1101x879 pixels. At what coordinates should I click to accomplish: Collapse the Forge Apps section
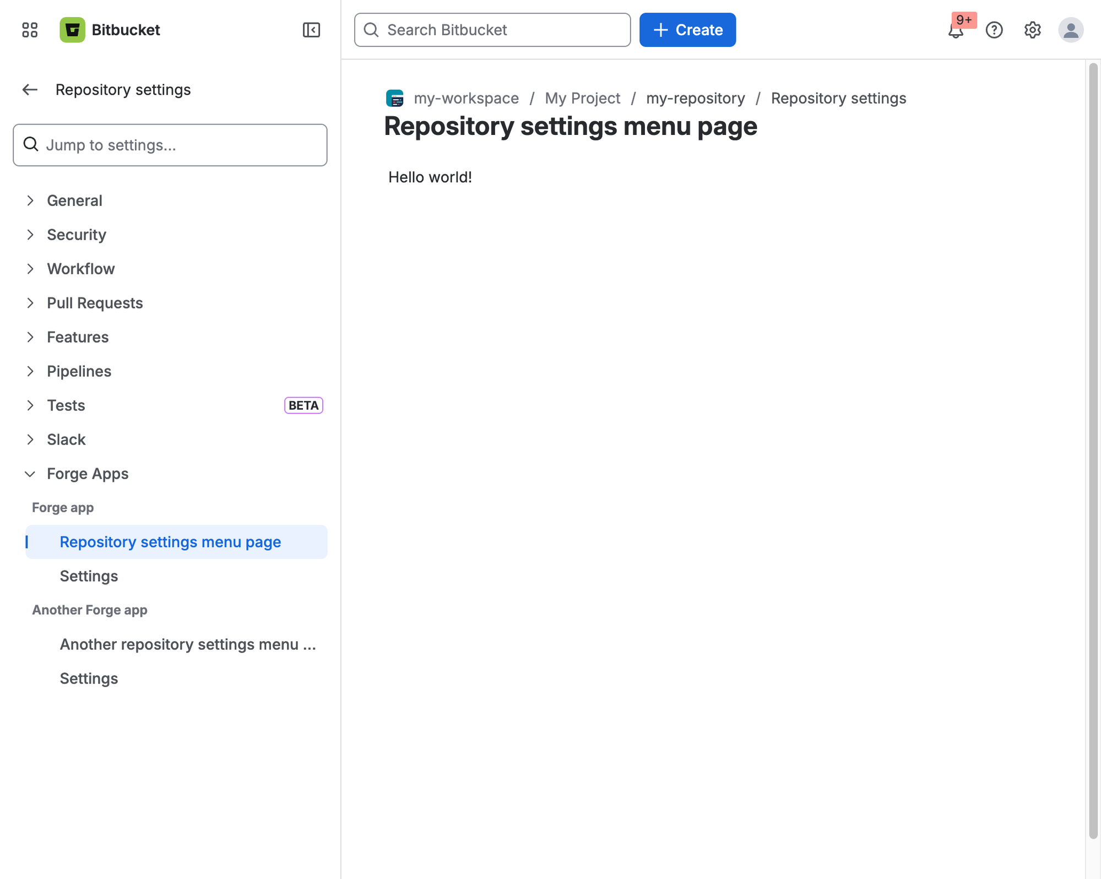170,474
